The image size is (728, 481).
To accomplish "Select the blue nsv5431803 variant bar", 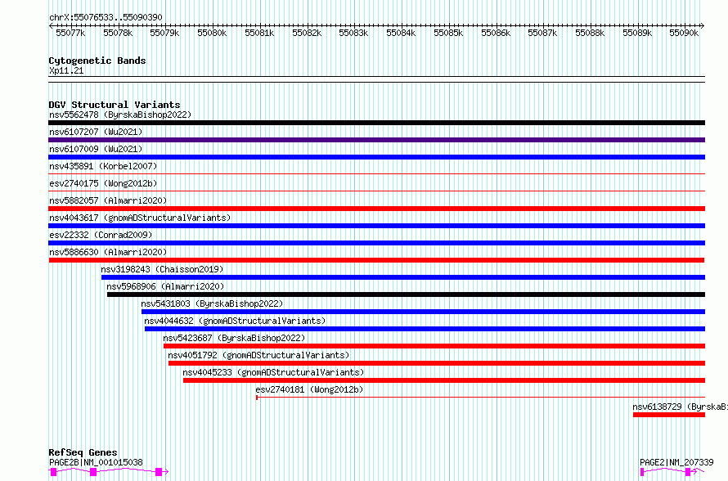I will [x=423, y=312].
